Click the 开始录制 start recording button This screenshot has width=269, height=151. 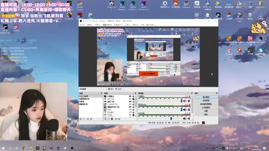206,100
